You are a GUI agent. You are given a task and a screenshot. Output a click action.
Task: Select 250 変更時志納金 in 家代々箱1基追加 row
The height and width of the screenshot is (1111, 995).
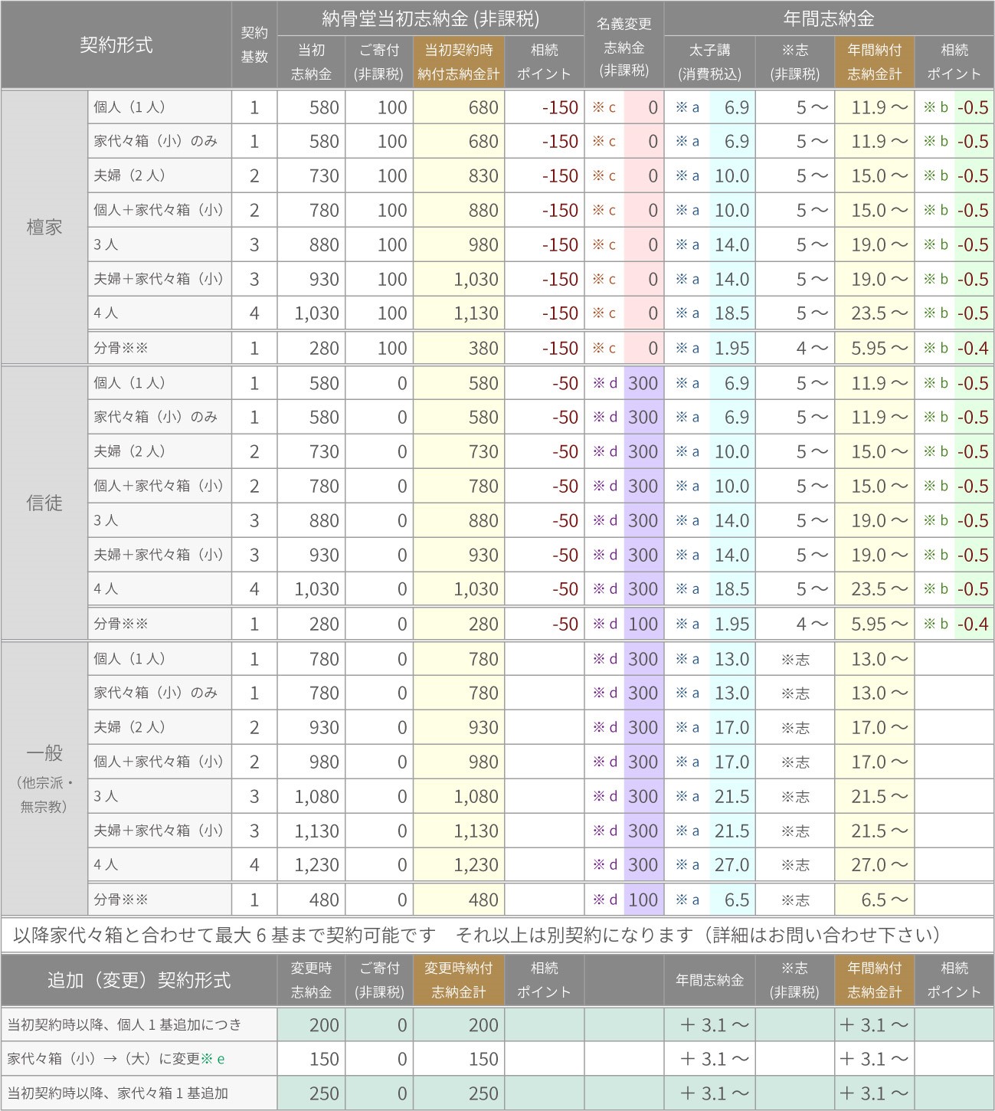311,1093
